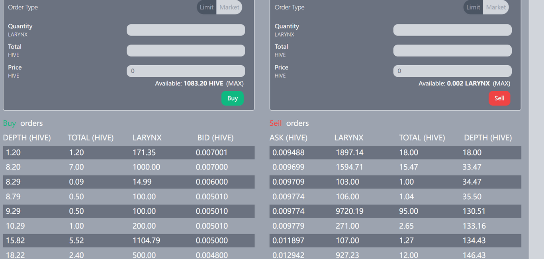Pick the 0.009488 ask price
Viewport: 544px width, 259px height.
coord(288,152)
